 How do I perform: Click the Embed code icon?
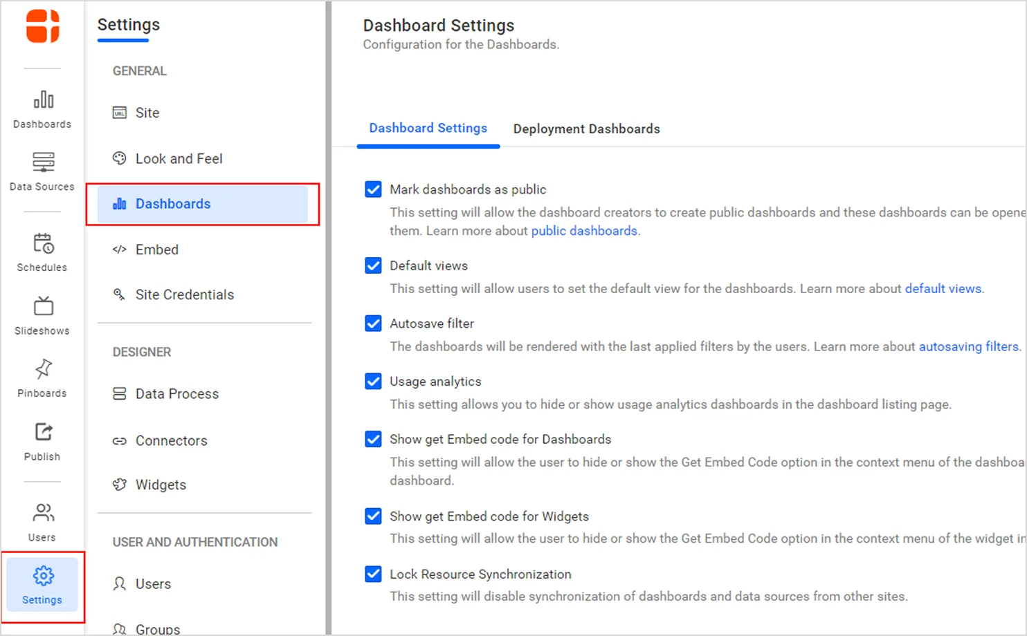click(x=120, y=250)
